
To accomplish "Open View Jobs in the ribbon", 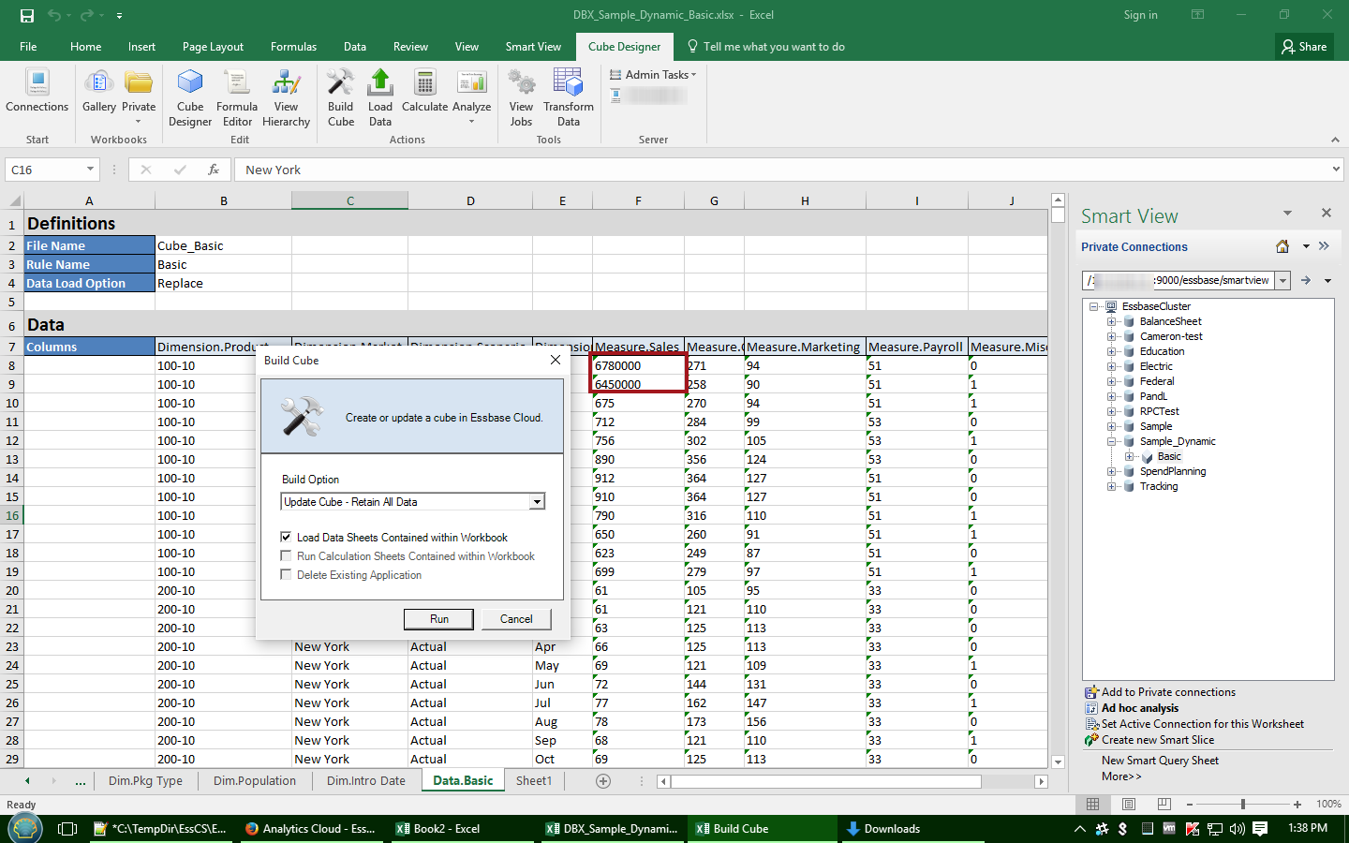I will click(x=521, y=97).
